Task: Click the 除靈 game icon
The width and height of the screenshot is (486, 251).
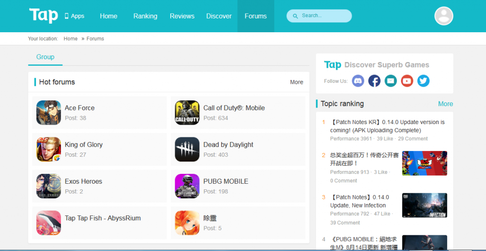Action: click(x=187, y=223)
